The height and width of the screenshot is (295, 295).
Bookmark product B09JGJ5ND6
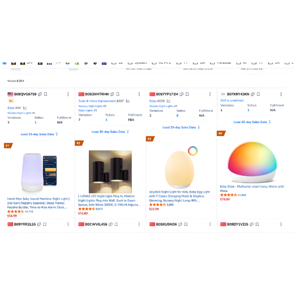(186, 224)
